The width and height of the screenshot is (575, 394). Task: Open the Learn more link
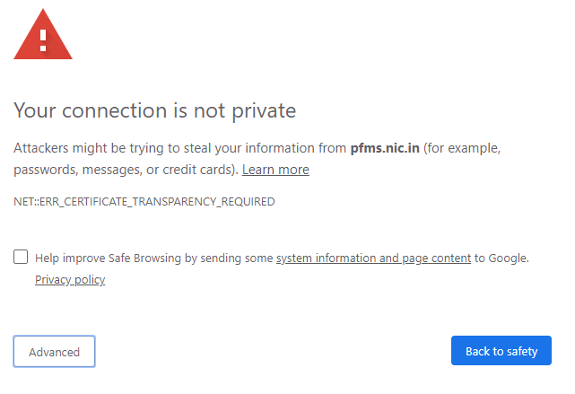click(x=275, y=170)
